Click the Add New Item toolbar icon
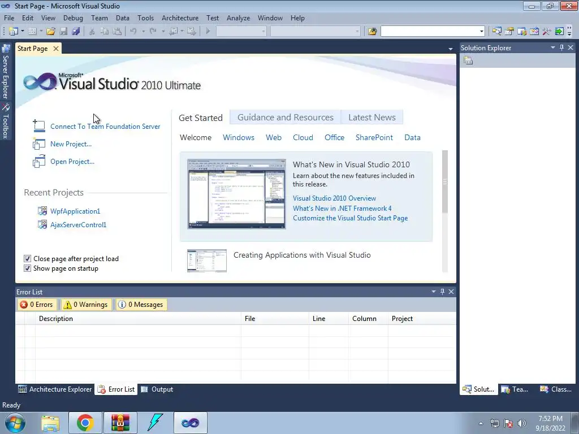The height and width of the screenshot is (434, 579). click(x=32, y=32)
